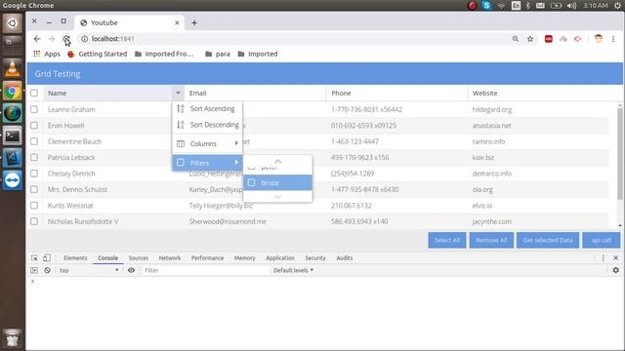The height and width of the screenshot is (351, 625).
Task: Open the Chrome profile avatar
Action: click(x=599, y=39)
